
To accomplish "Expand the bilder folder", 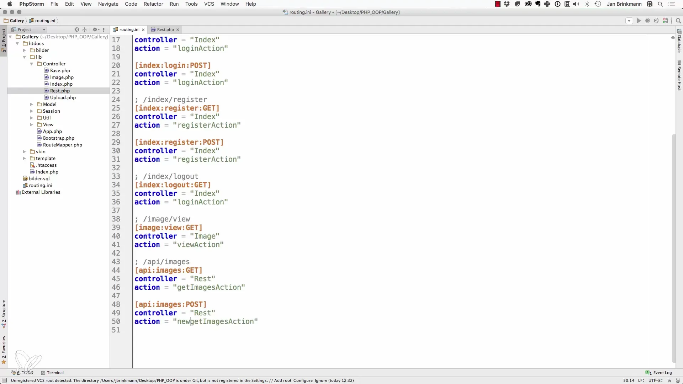I will [25, 50].
